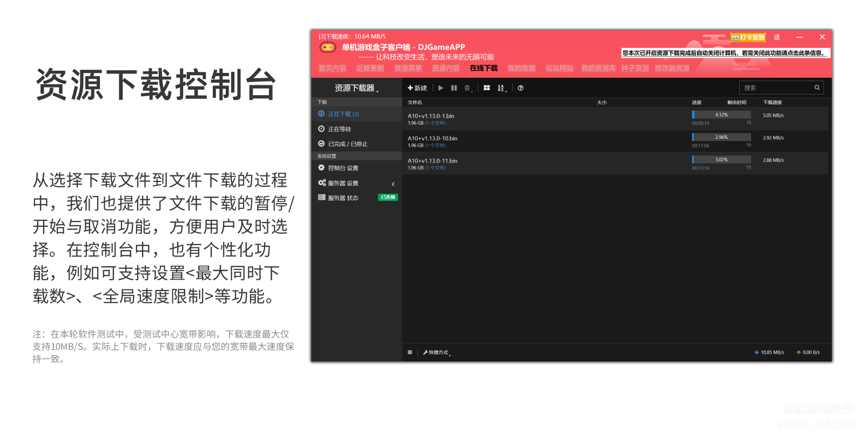Toggle the sidebar hamburger icon in footer
This screenshot has height=432, width=864.
point(410,353)
